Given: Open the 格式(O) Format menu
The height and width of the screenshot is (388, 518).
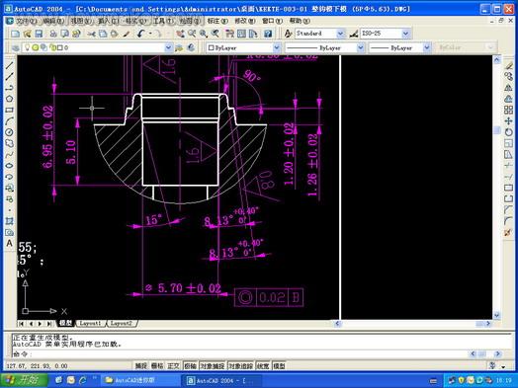Looking at the screenshot, I should (135, 21).
